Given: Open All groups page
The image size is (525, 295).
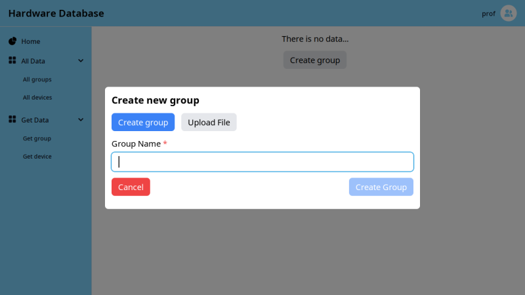Looking at the screenshot, I should pyautogui.click(x=37, y=79).
